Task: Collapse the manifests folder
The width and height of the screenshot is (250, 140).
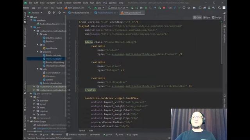Action: (x=31, y=21)
